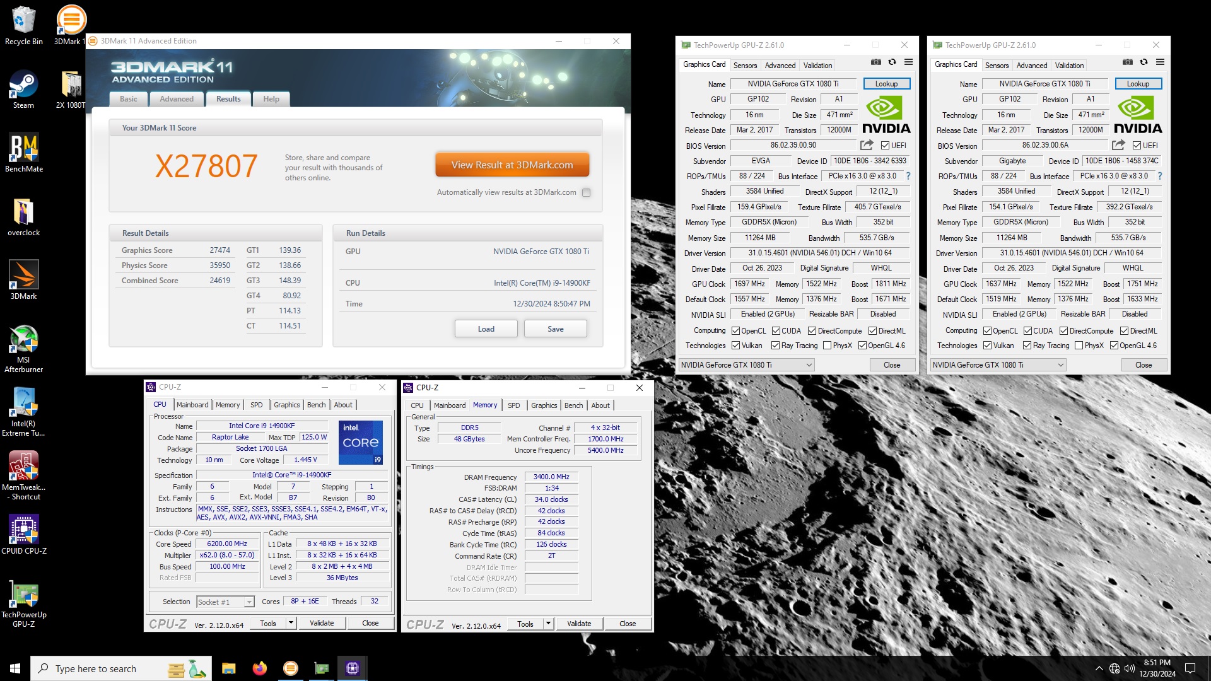Toggle CUDA checkbox in left GPU-Z
This screenshot has width=1211, height=681.
(x=776, y=331)
